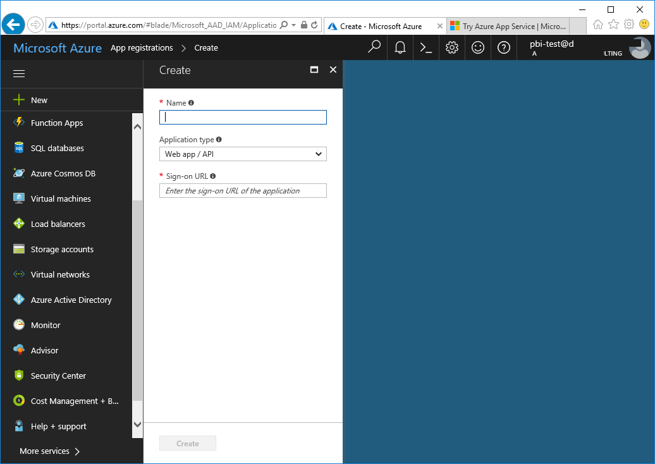Screen dimensions: 655x464
Task: Open the browser home icon
Action: pyautogui.click(x=598, y=25)
